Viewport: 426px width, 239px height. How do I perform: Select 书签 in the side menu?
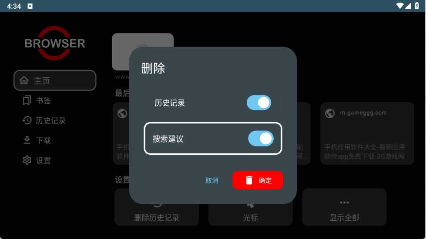tap(44, 101)
